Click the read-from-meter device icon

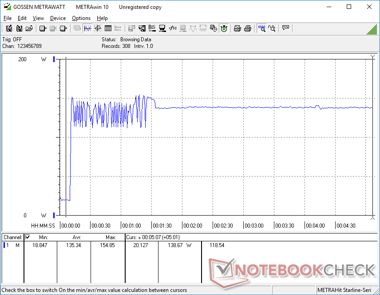coord(43,28)
